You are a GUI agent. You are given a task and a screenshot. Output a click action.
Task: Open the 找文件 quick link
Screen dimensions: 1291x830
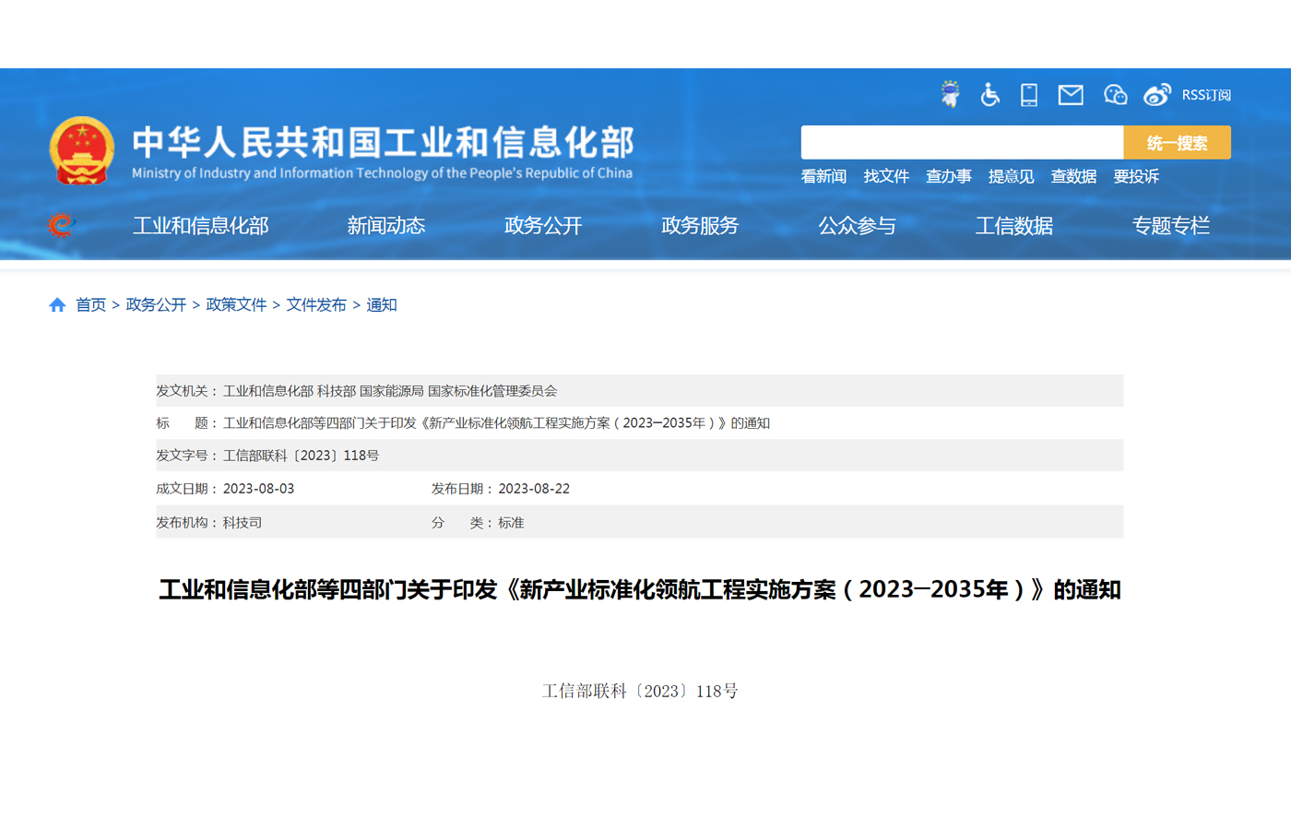point(886,176)
